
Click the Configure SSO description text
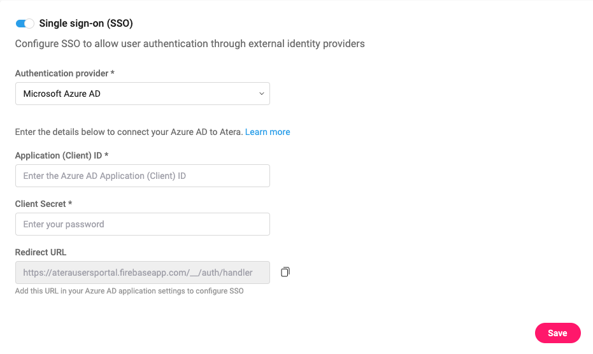click(190, 44)
